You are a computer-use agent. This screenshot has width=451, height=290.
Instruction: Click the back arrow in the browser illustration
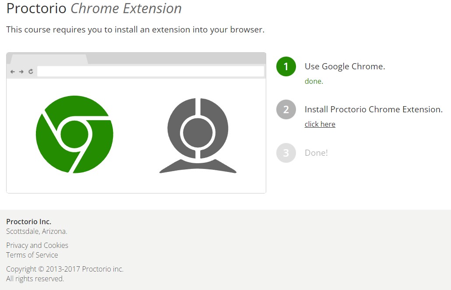13,72
